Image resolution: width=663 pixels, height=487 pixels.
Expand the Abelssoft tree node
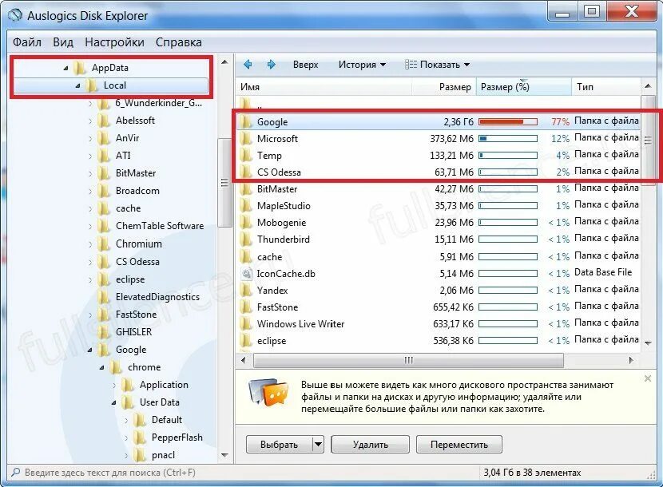pyautogui.click(x=90, y=121)
